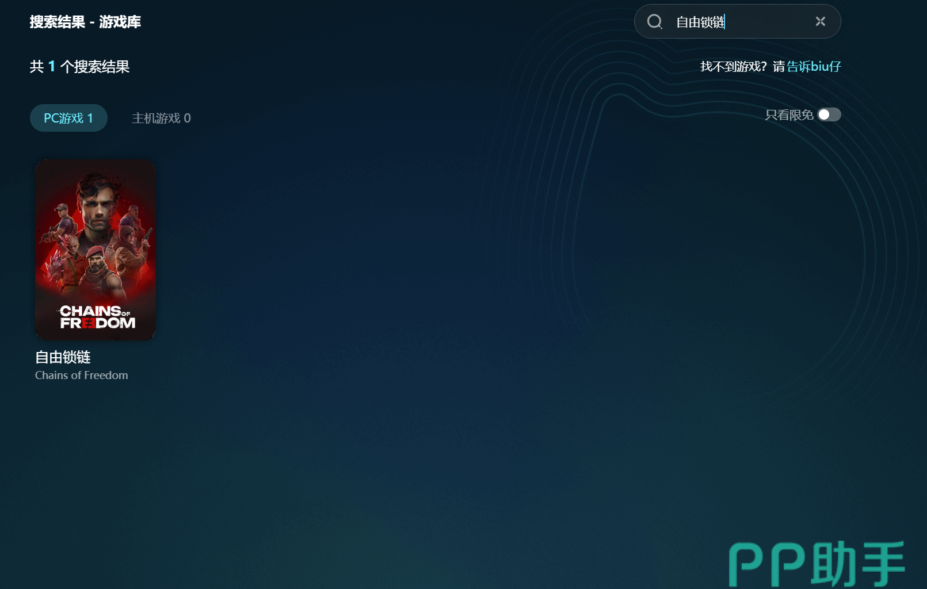Image resolution: width=927 pixels, height=589 pixels.
Task: Click the CHAINS OF FREEDOM logo on the cover
Action: pyautogui.click(x=97, y=317)
